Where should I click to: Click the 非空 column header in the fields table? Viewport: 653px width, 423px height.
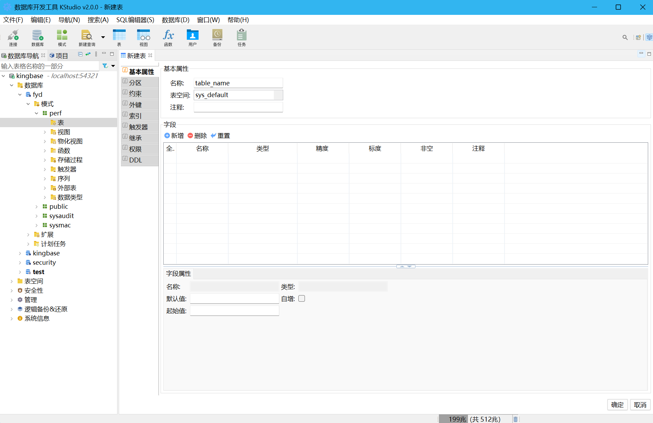(426, 149)
